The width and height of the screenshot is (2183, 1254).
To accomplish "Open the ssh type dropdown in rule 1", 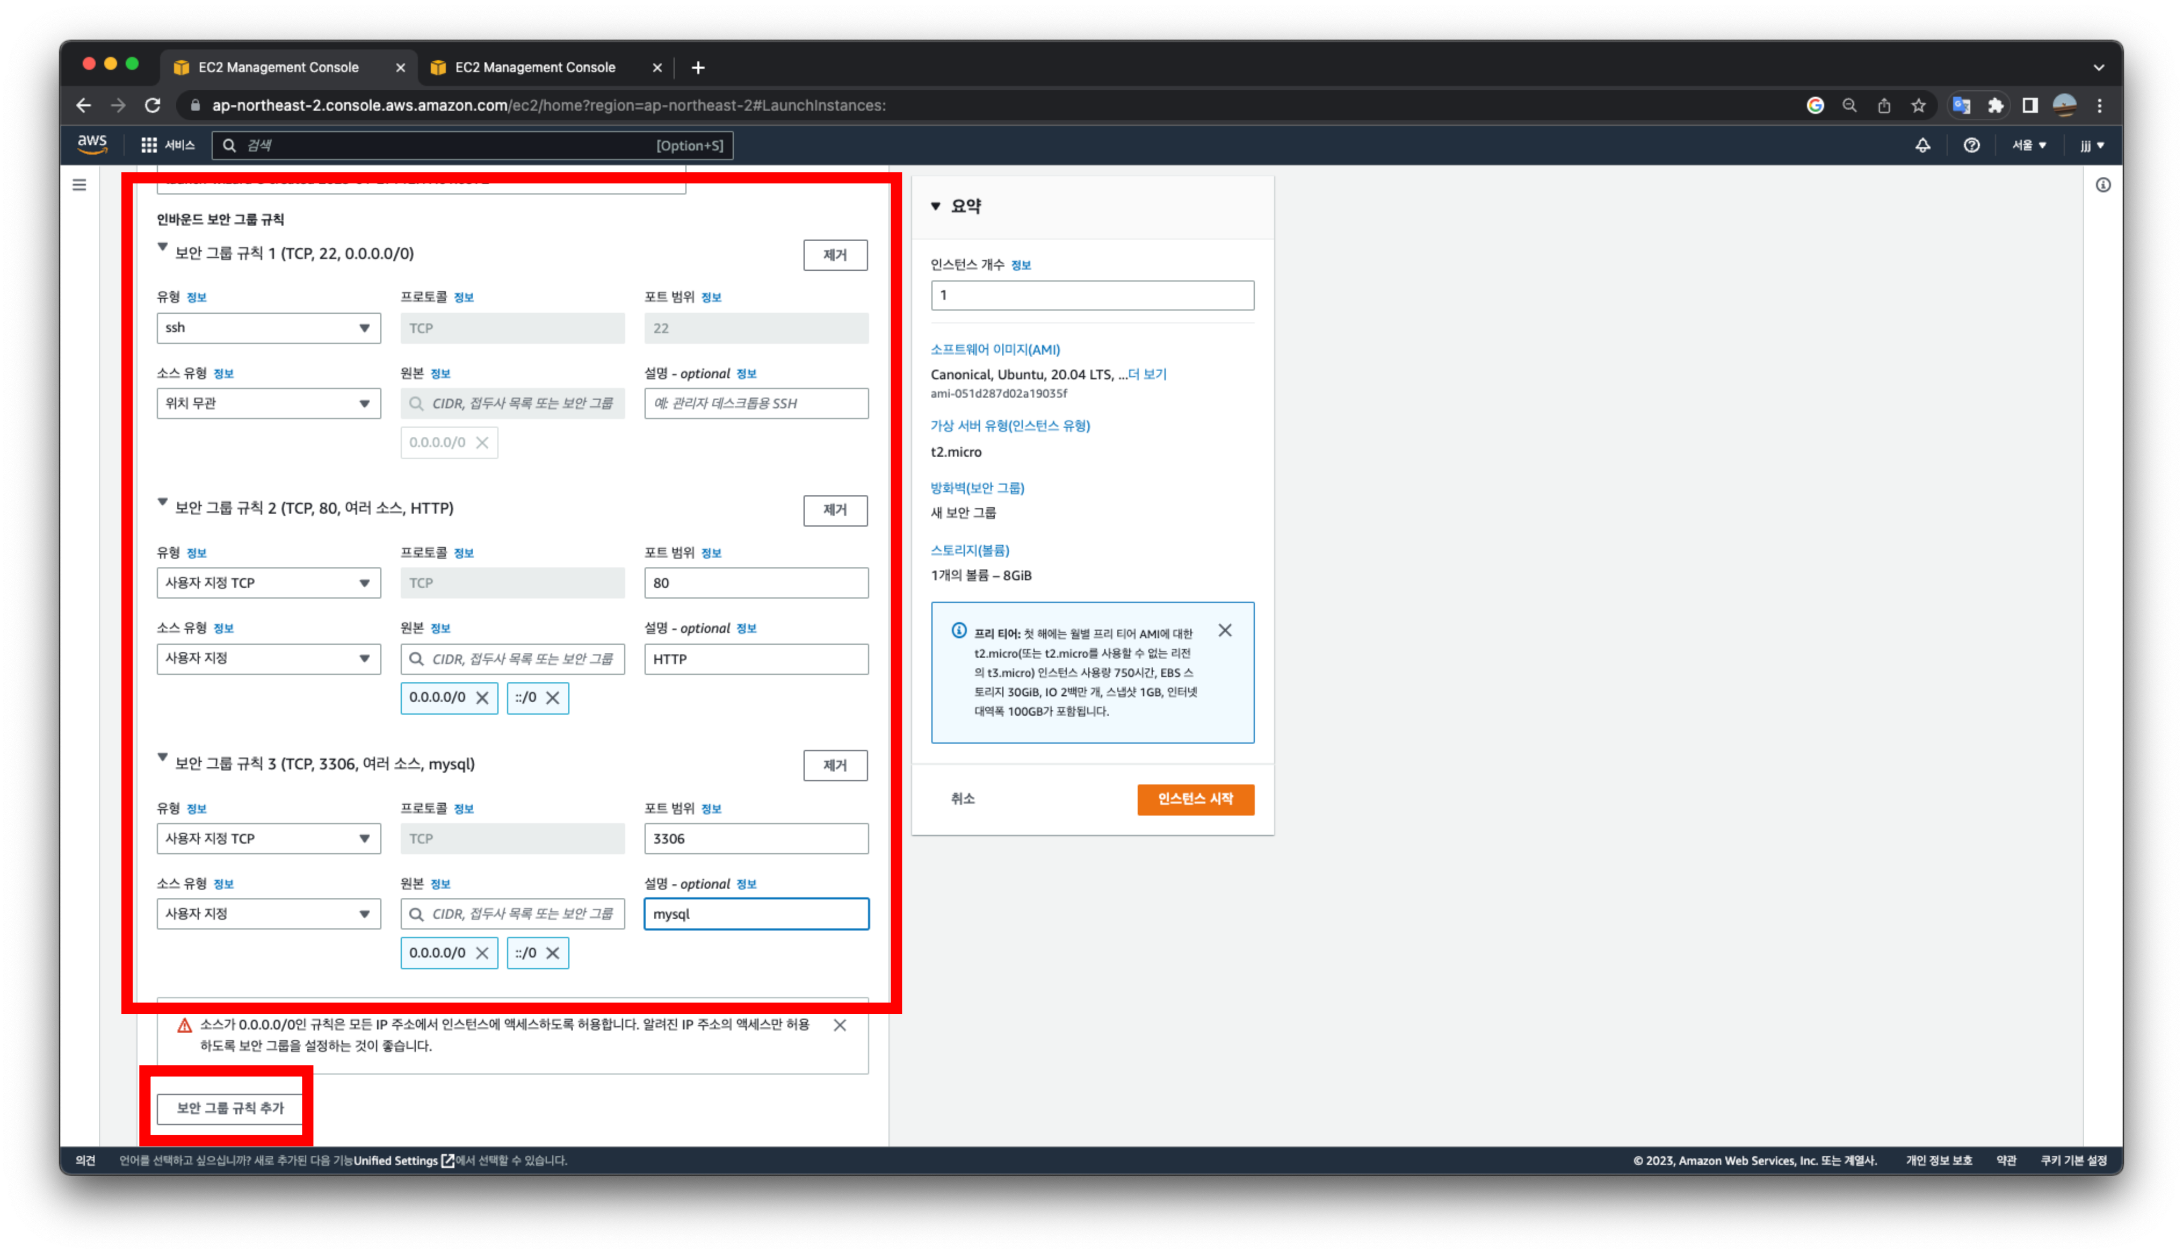I will click(x=269, y=328).
